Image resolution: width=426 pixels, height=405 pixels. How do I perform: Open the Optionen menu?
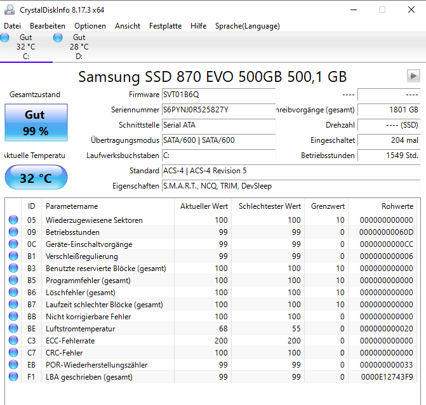[x=90, y=26]
